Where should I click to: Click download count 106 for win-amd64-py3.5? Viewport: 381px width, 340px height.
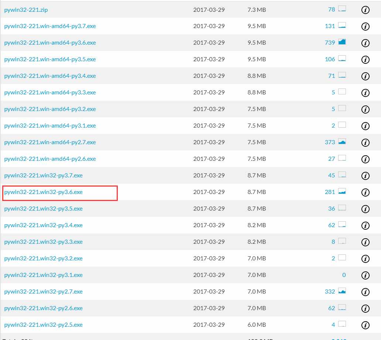point(330,59)
